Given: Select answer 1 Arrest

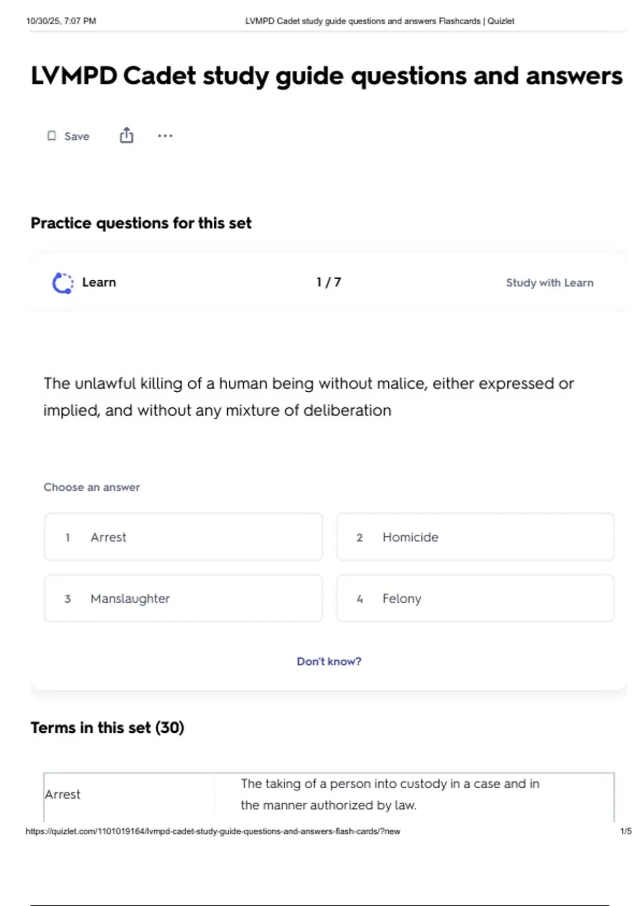Looking at the screenshot, I should point(183,537).
